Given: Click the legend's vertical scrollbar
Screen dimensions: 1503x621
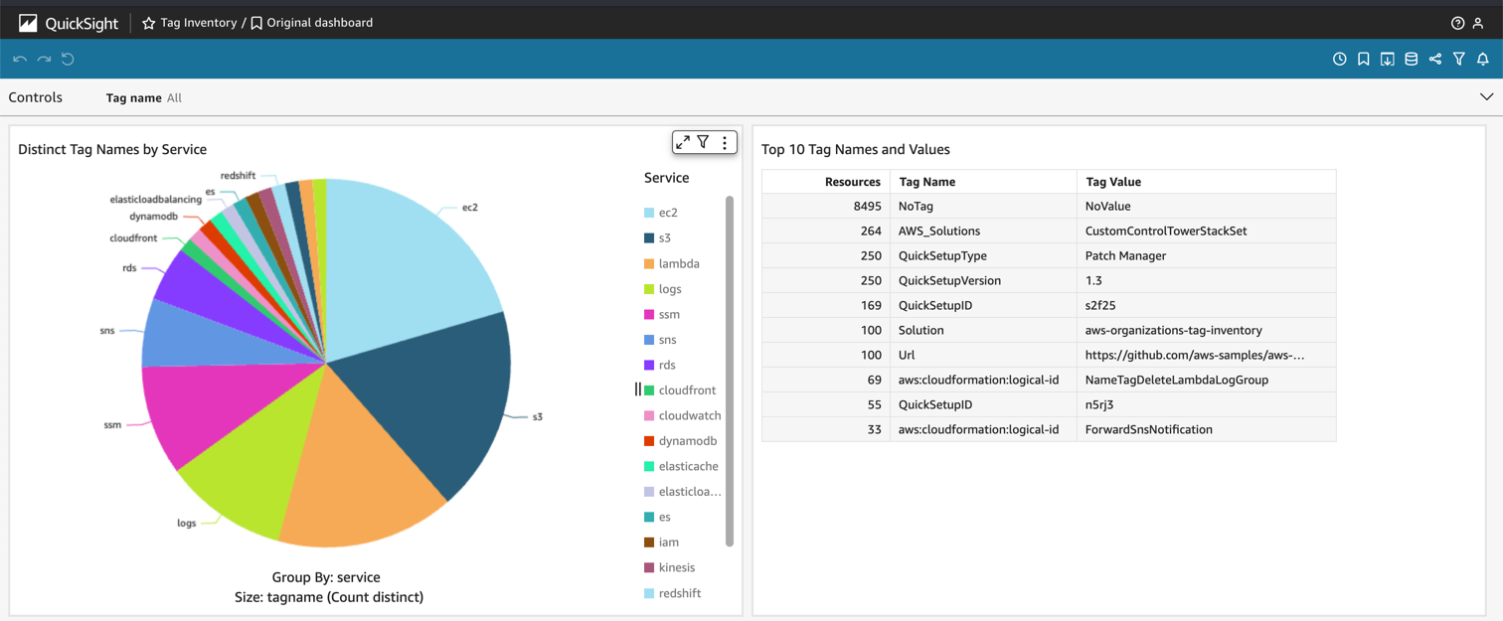Looking at the screenshot, I should pyautogui.click(x=730, y=371).
